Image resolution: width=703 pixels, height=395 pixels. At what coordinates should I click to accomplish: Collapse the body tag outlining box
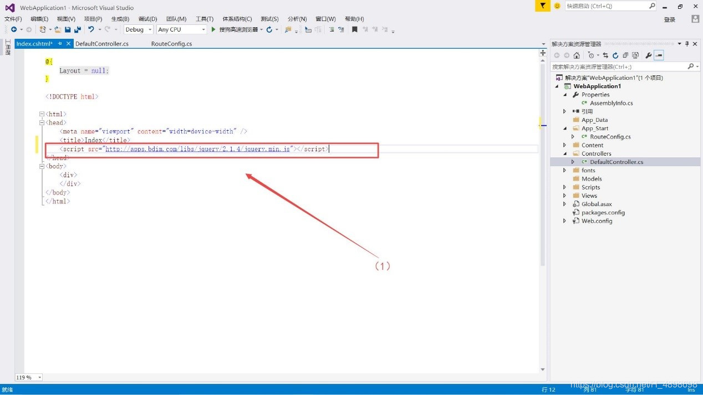42,166
